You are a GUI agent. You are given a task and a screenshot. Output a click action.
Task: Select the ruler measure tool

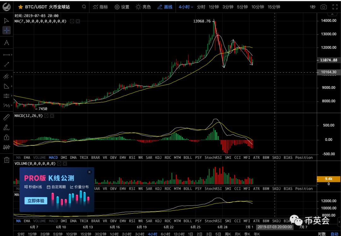(x=7, y=118)
